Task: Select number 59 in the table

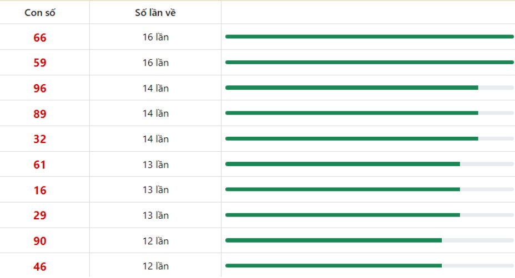Action: click(x=40, y=63)
